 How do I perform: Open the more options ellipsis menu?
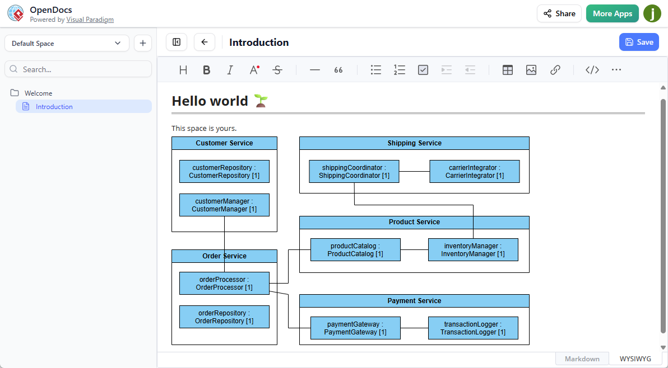(616, 69)
